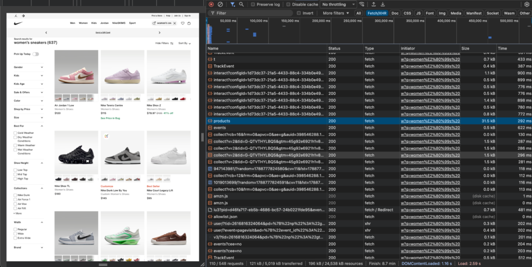Clear the Nike search with the X icon
The height and width of the screenshot is (267, 532).
point(175,23)
